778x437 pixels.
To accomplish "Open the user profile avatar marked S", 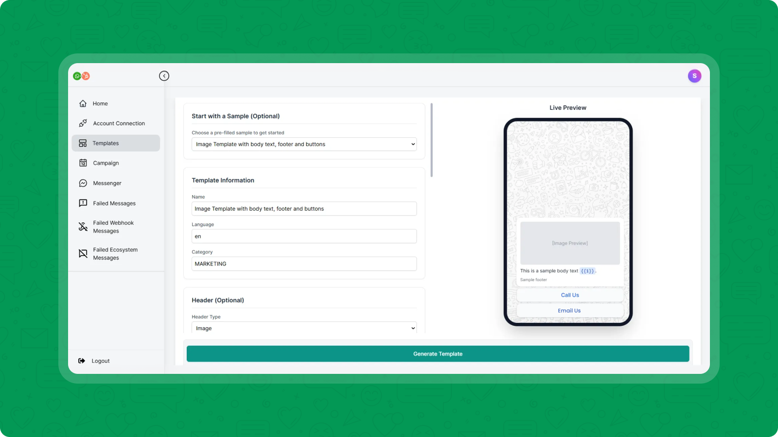I will point(695,76).
